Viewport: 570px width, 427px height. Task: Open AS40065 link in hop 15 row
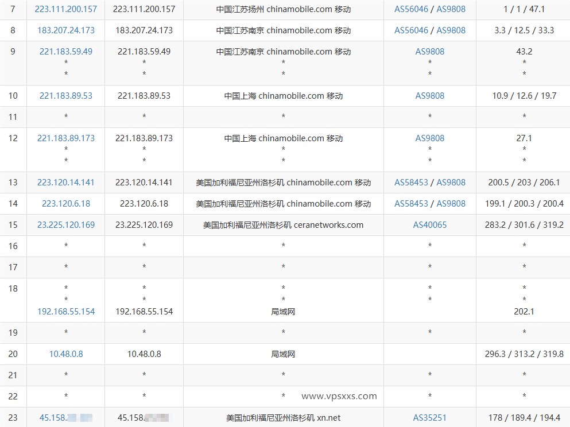(x=430, y=225)
